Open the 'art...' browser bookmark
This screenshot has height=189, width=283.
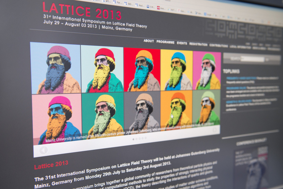(106, 1)
